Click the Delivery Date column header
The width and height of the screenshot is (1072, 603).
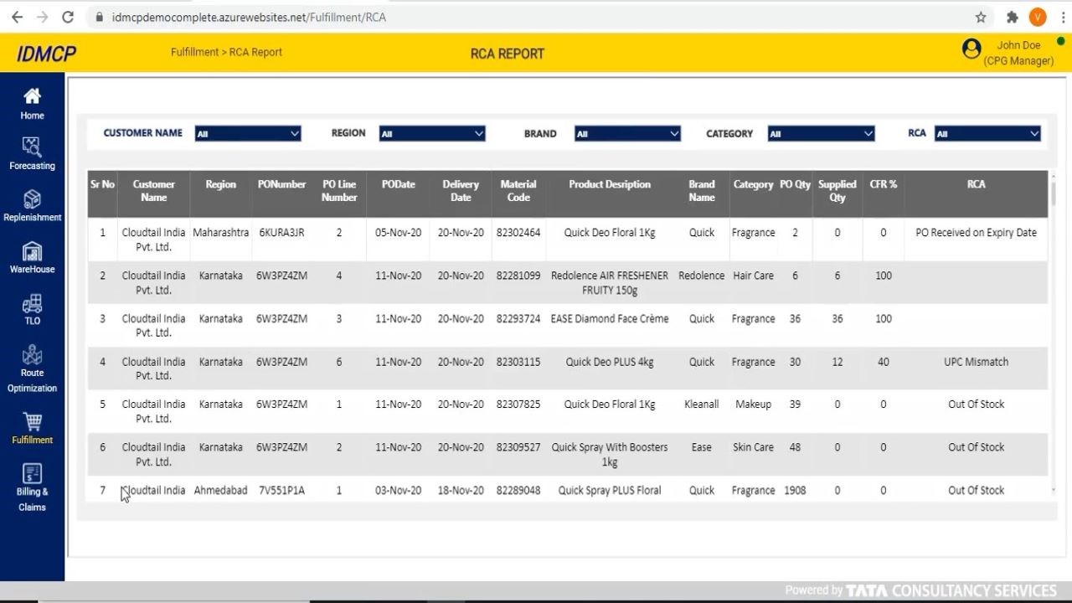(x=461, y=191)
